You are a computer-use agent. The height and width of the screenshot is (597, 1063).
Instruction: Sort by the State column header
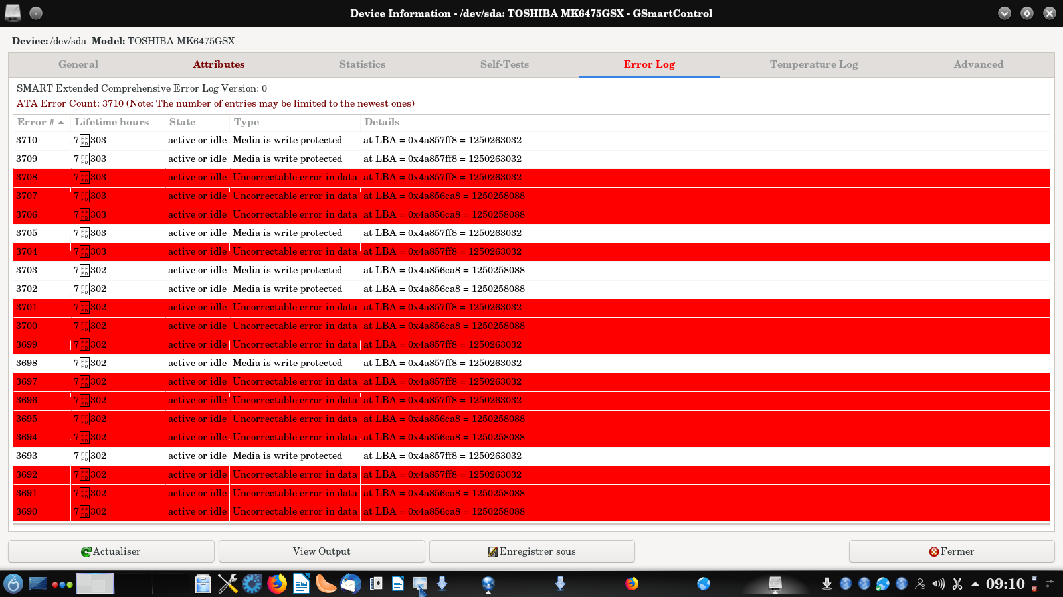(197, 122)
